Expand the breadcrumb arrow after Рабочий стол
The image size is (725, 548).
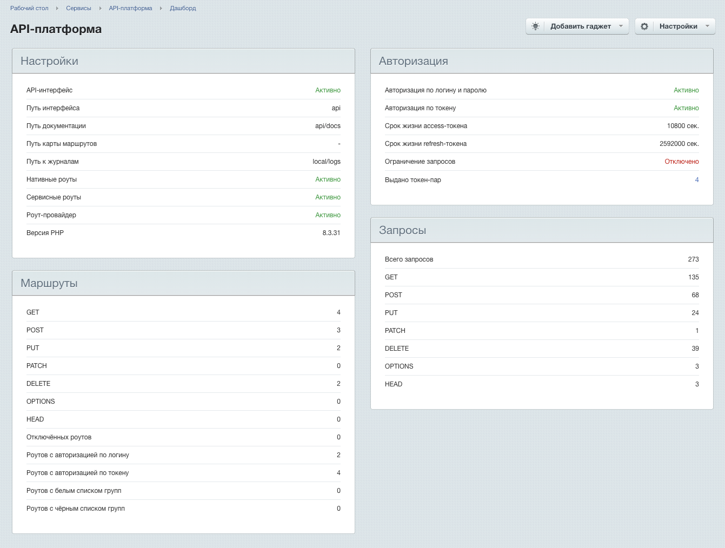pyautogui.click(x=57, y=8)
